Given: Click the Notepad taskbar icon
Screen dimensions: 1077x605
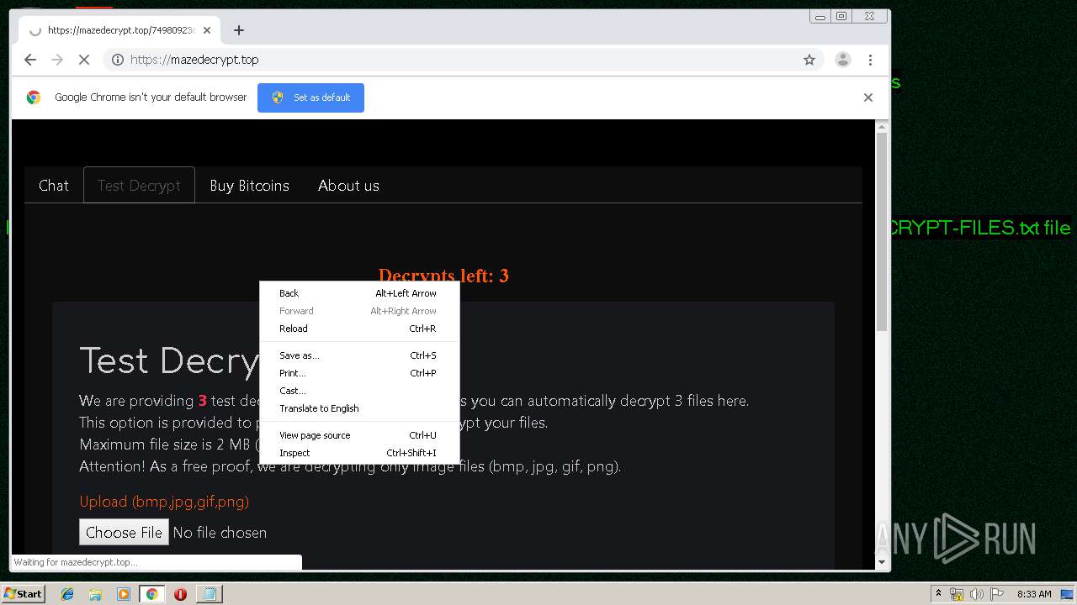Looking at the screenshot, I should click(x=209, y=594).
